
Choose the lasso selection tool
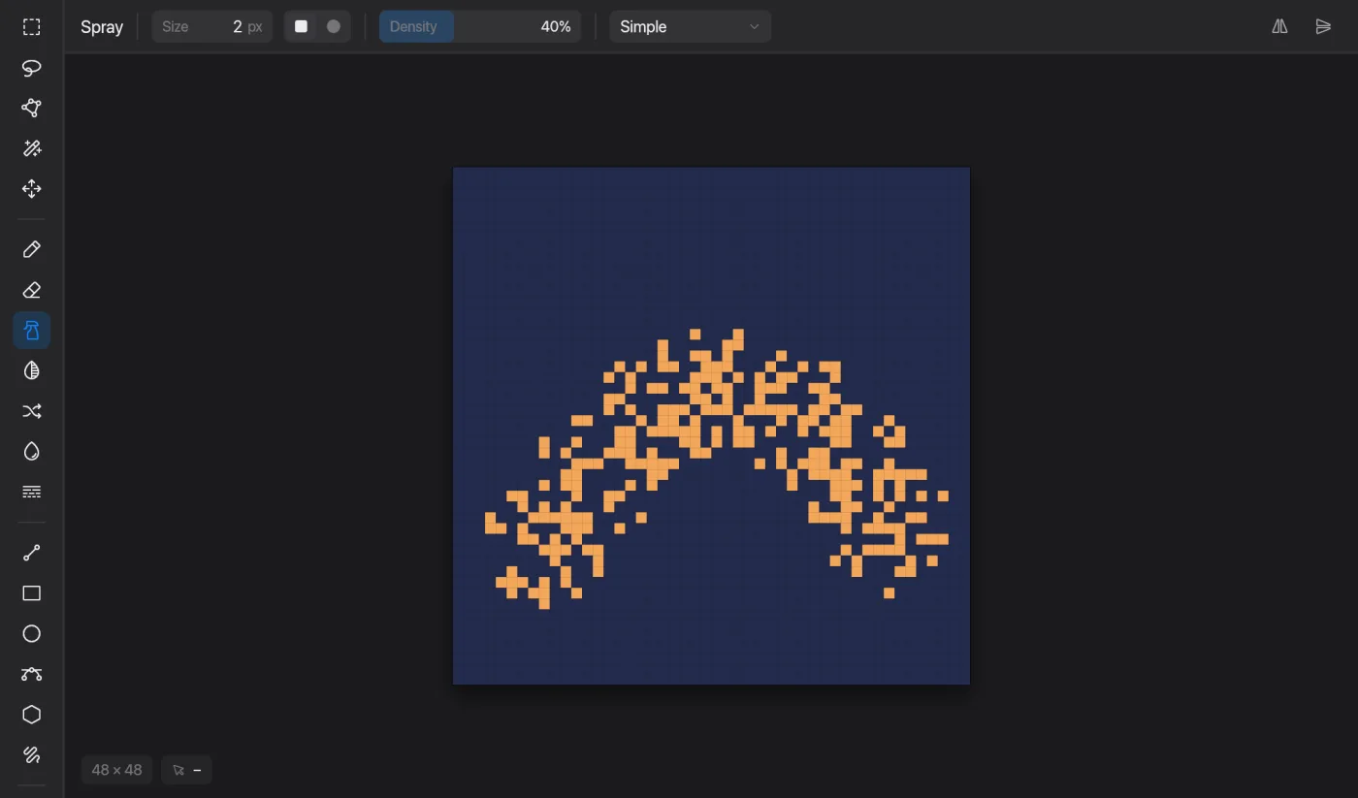pos(32,68)
